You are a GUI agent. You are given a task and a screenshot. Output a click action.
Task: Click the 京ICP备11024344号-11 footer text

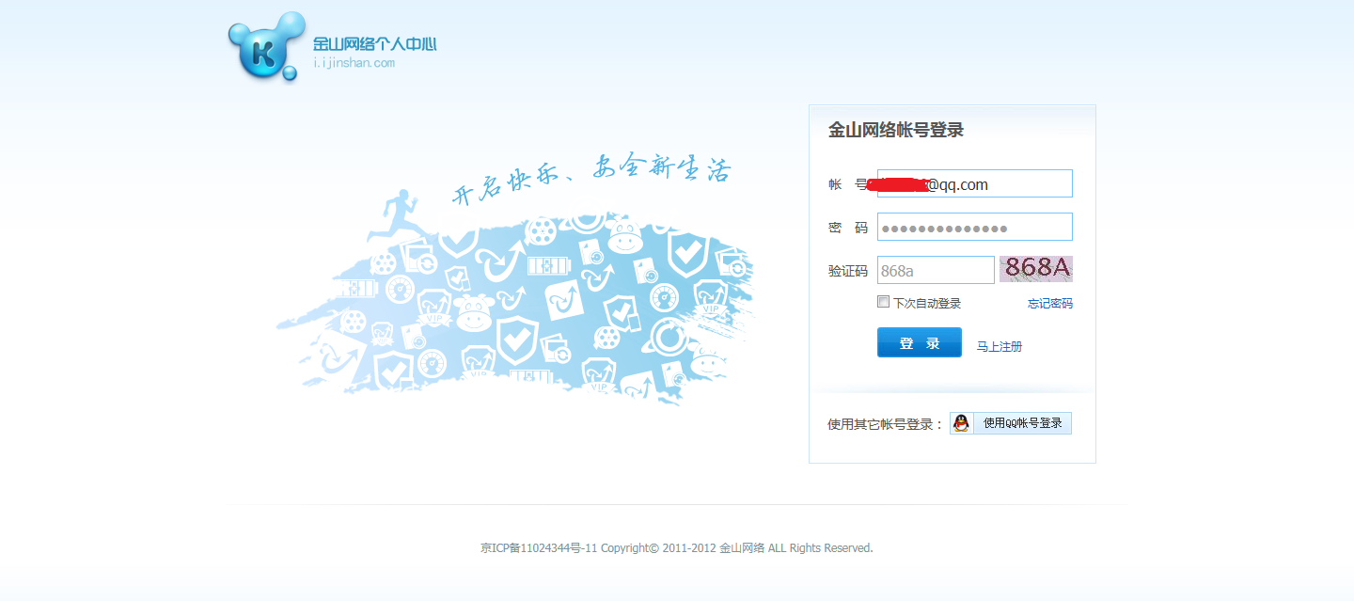pos(539,547)
